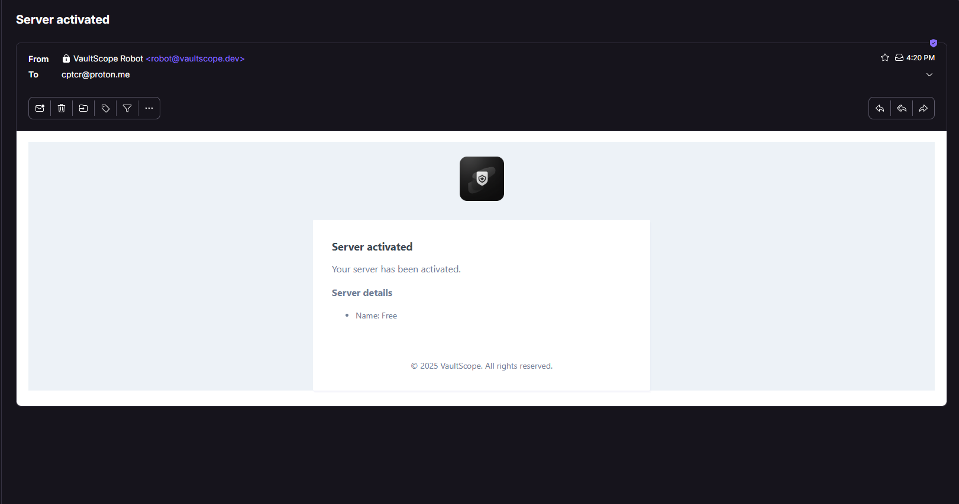Click the purple shield tracker icon
Image resolution: width=959 pixels, height=504 pixels.
(x=934, y=43)
